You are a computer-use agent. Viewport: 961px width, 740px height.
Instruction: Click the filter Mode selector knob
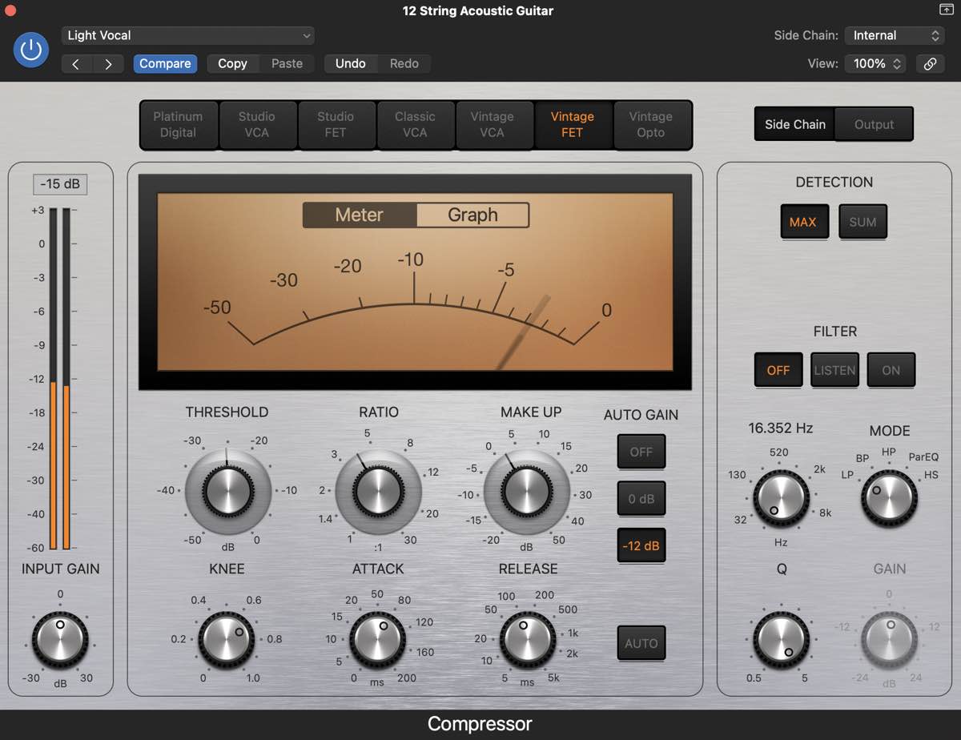(x=889, y=498)
